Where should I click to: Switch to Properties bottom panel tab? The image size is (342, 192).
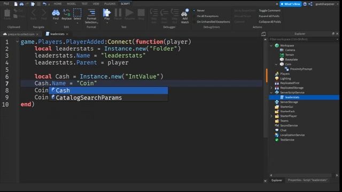[308, 180]
